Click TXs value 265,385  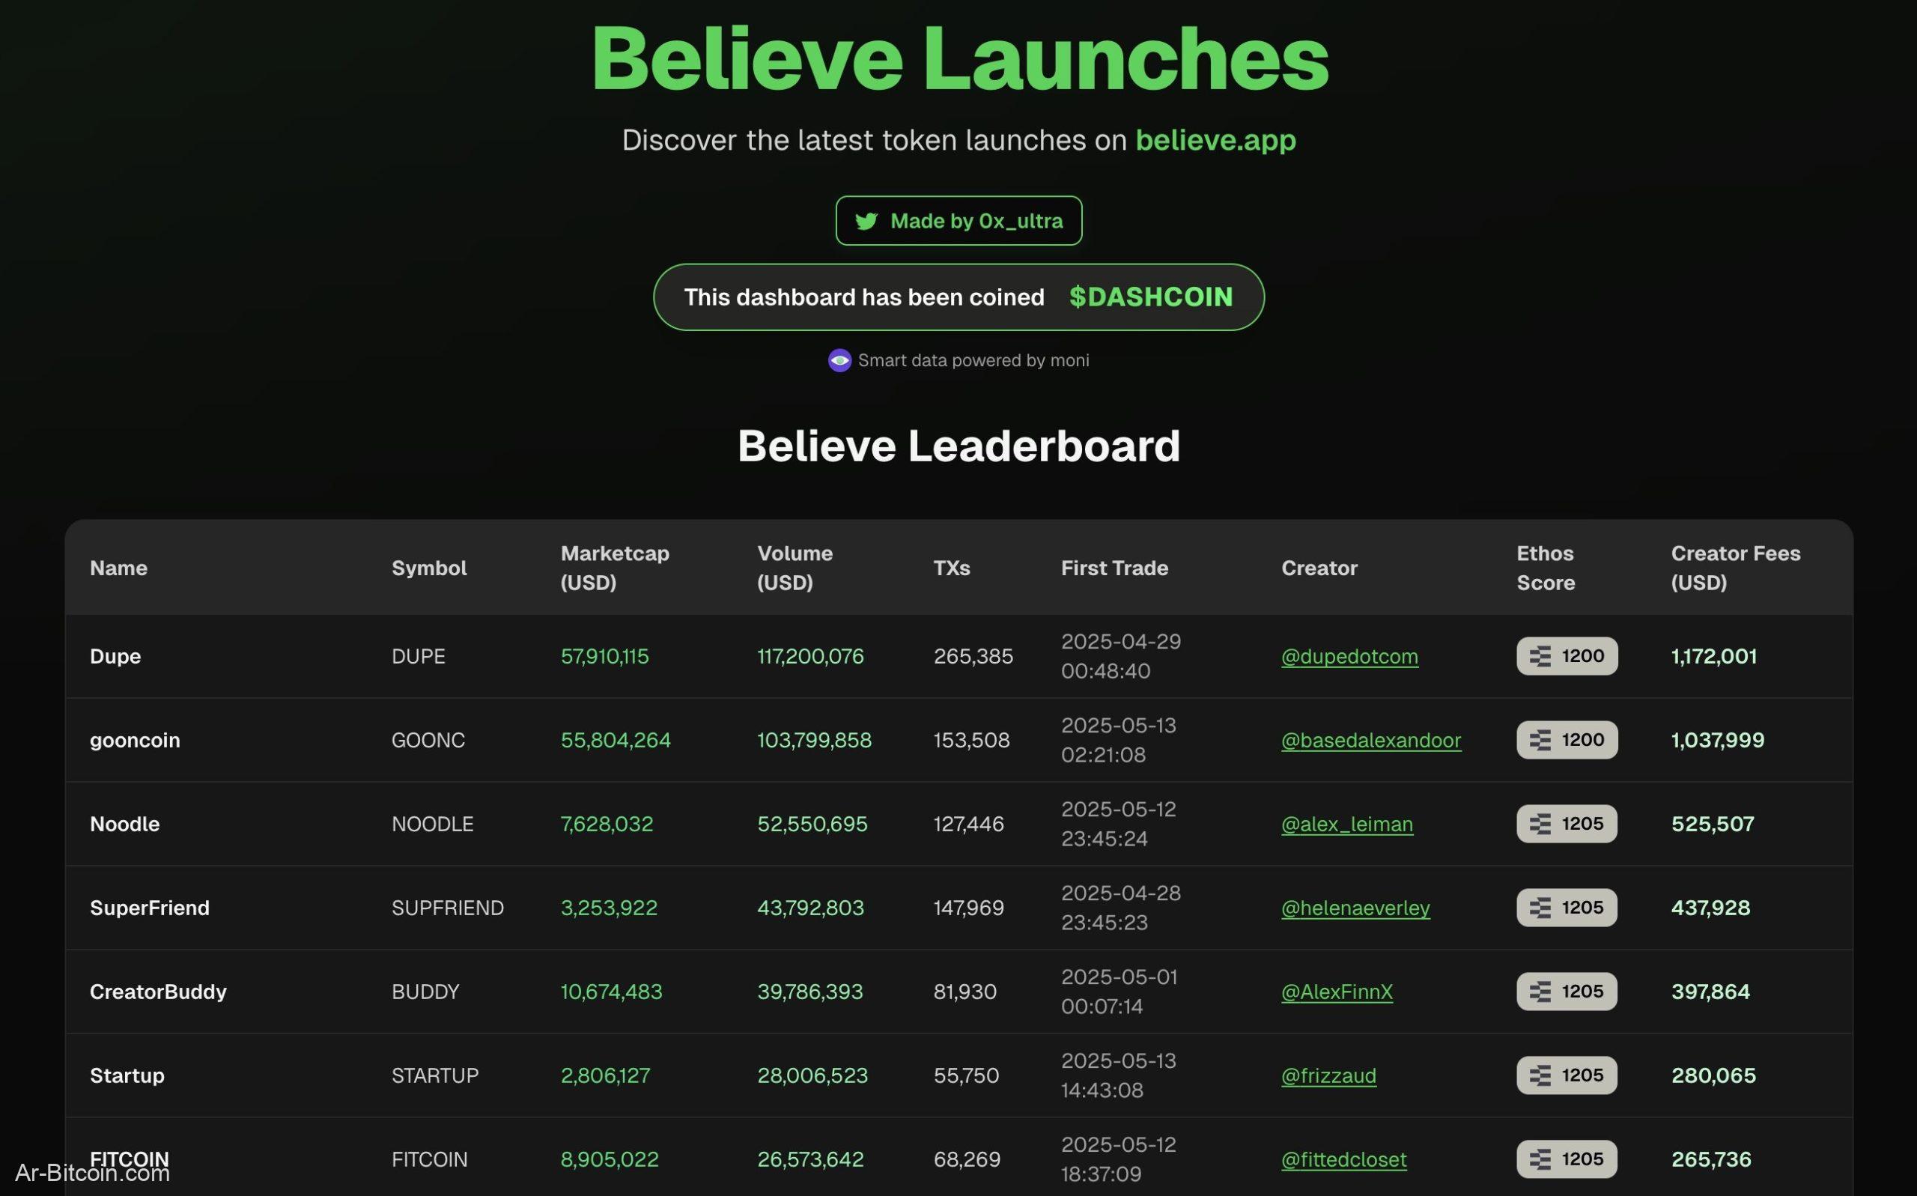click(x=973, y=657)
